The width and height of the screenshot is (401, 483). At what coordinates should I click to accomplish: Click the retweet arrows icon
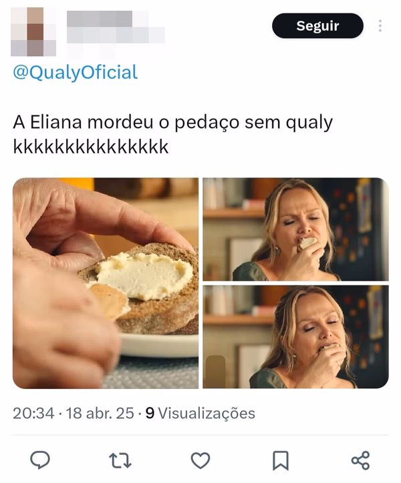[120, 460]
